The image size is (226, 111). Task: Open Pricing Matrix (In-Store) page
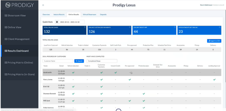pyautogui.click(x=20, y=74)
